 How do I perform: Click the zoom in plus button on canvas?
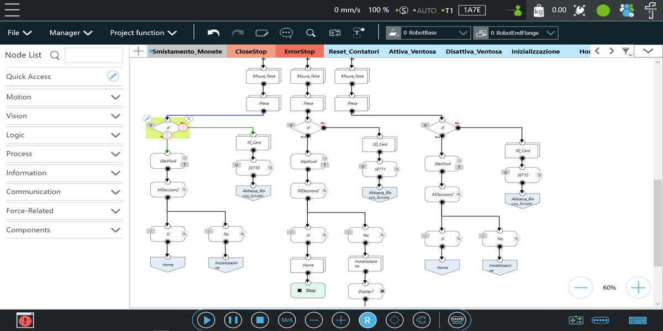click(638, 287)
